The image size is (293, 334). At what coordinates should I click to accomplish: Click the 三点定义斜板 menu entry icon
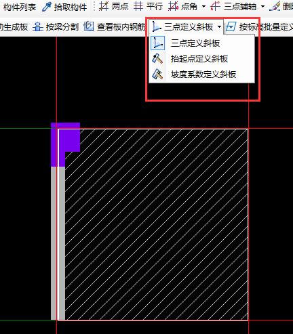pyautogui.click(x=157, y=43)
